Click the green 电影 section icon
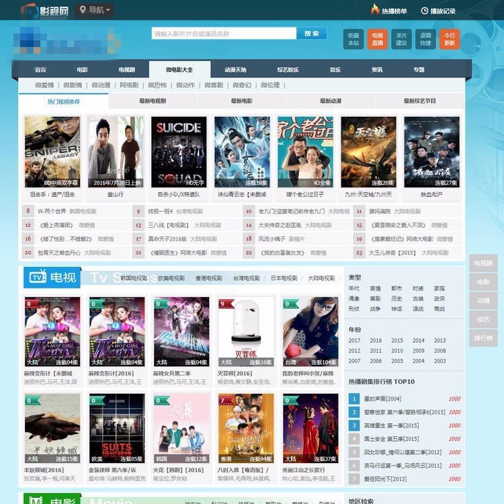The image size is (504, 504). tap(36, 500)
